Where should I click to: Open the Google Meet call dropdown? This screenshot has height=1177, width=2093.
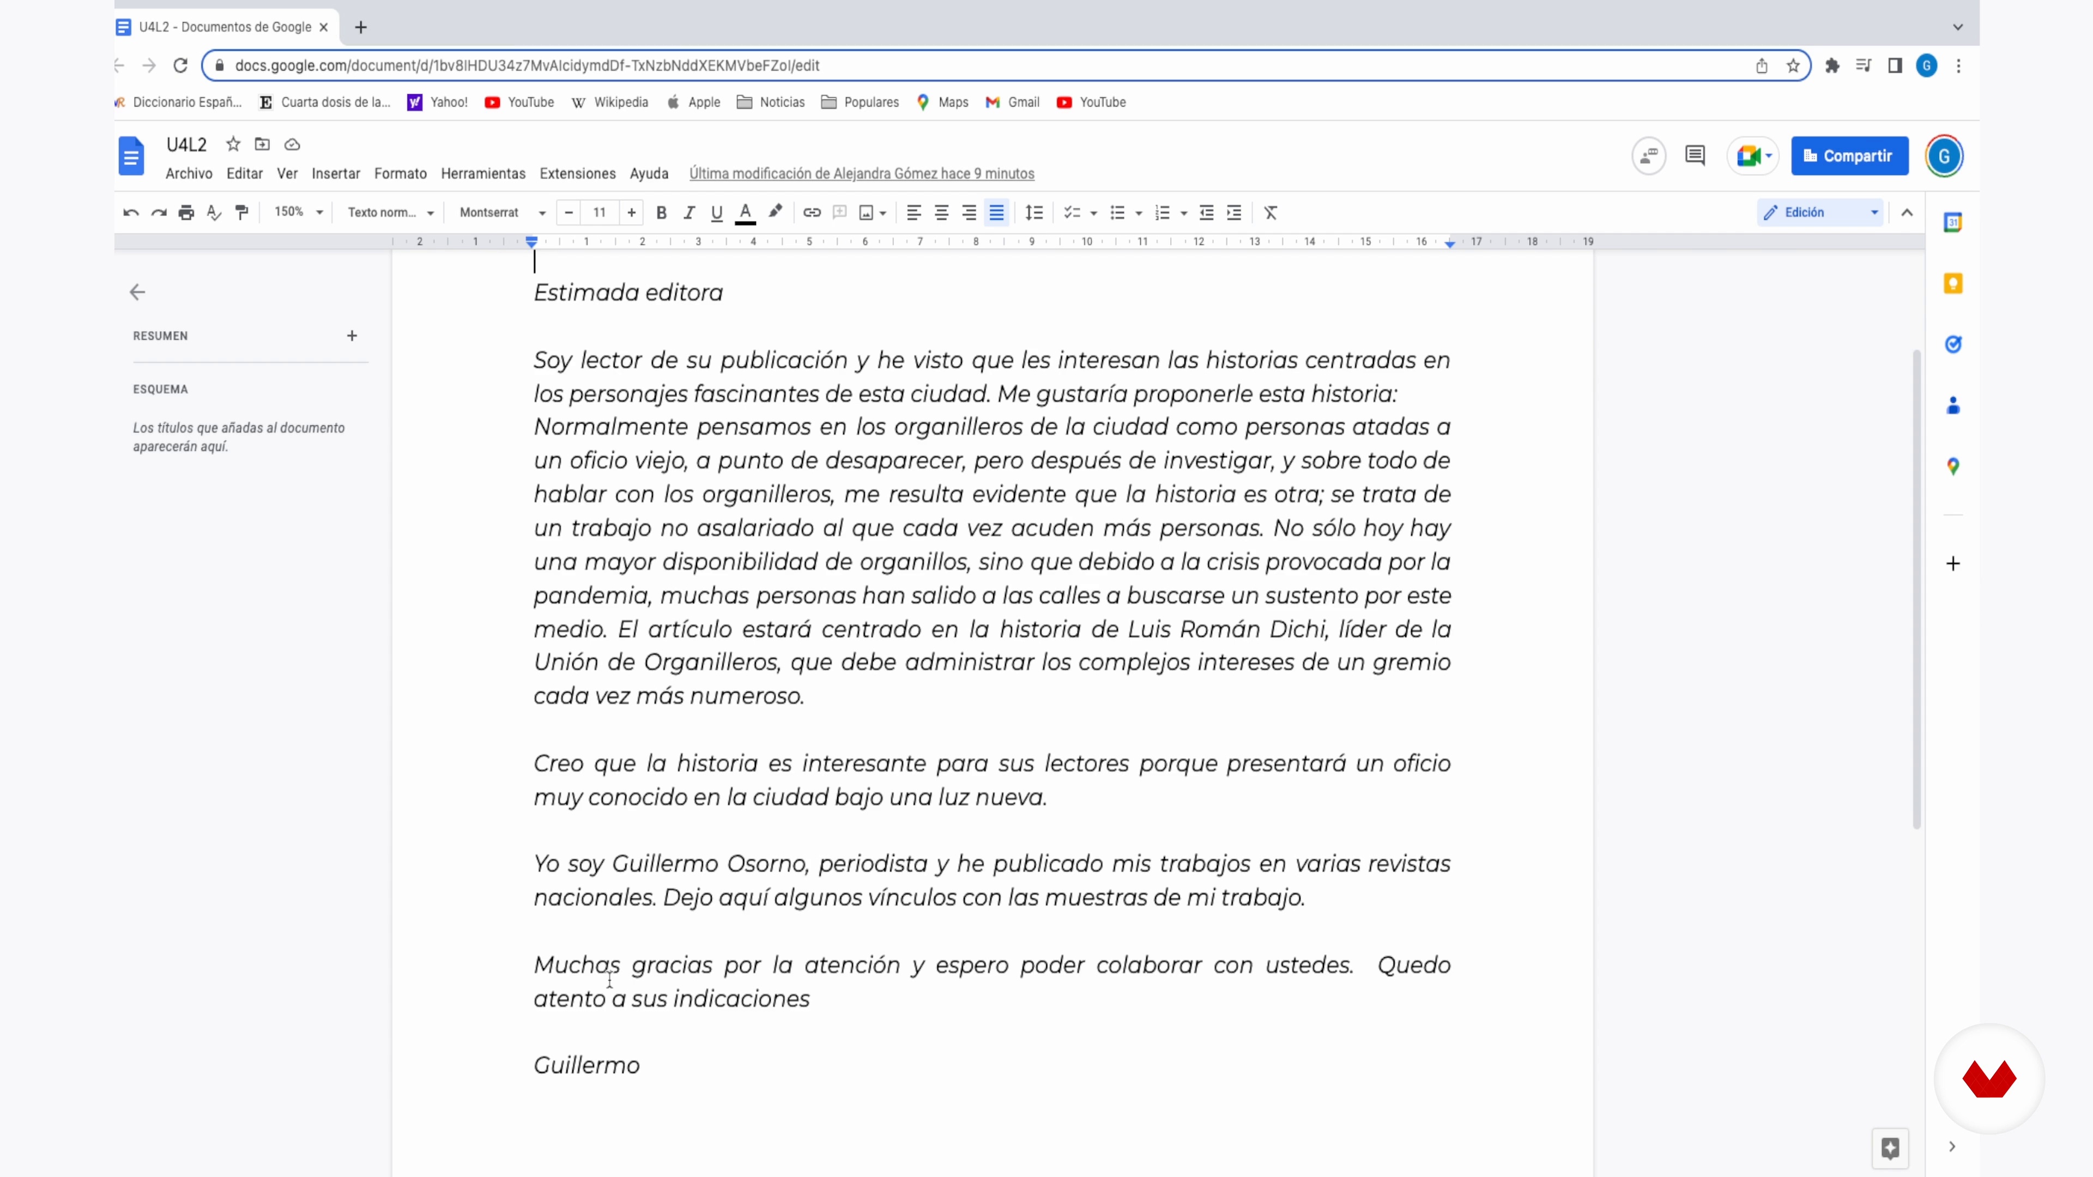pos(1769,156)
